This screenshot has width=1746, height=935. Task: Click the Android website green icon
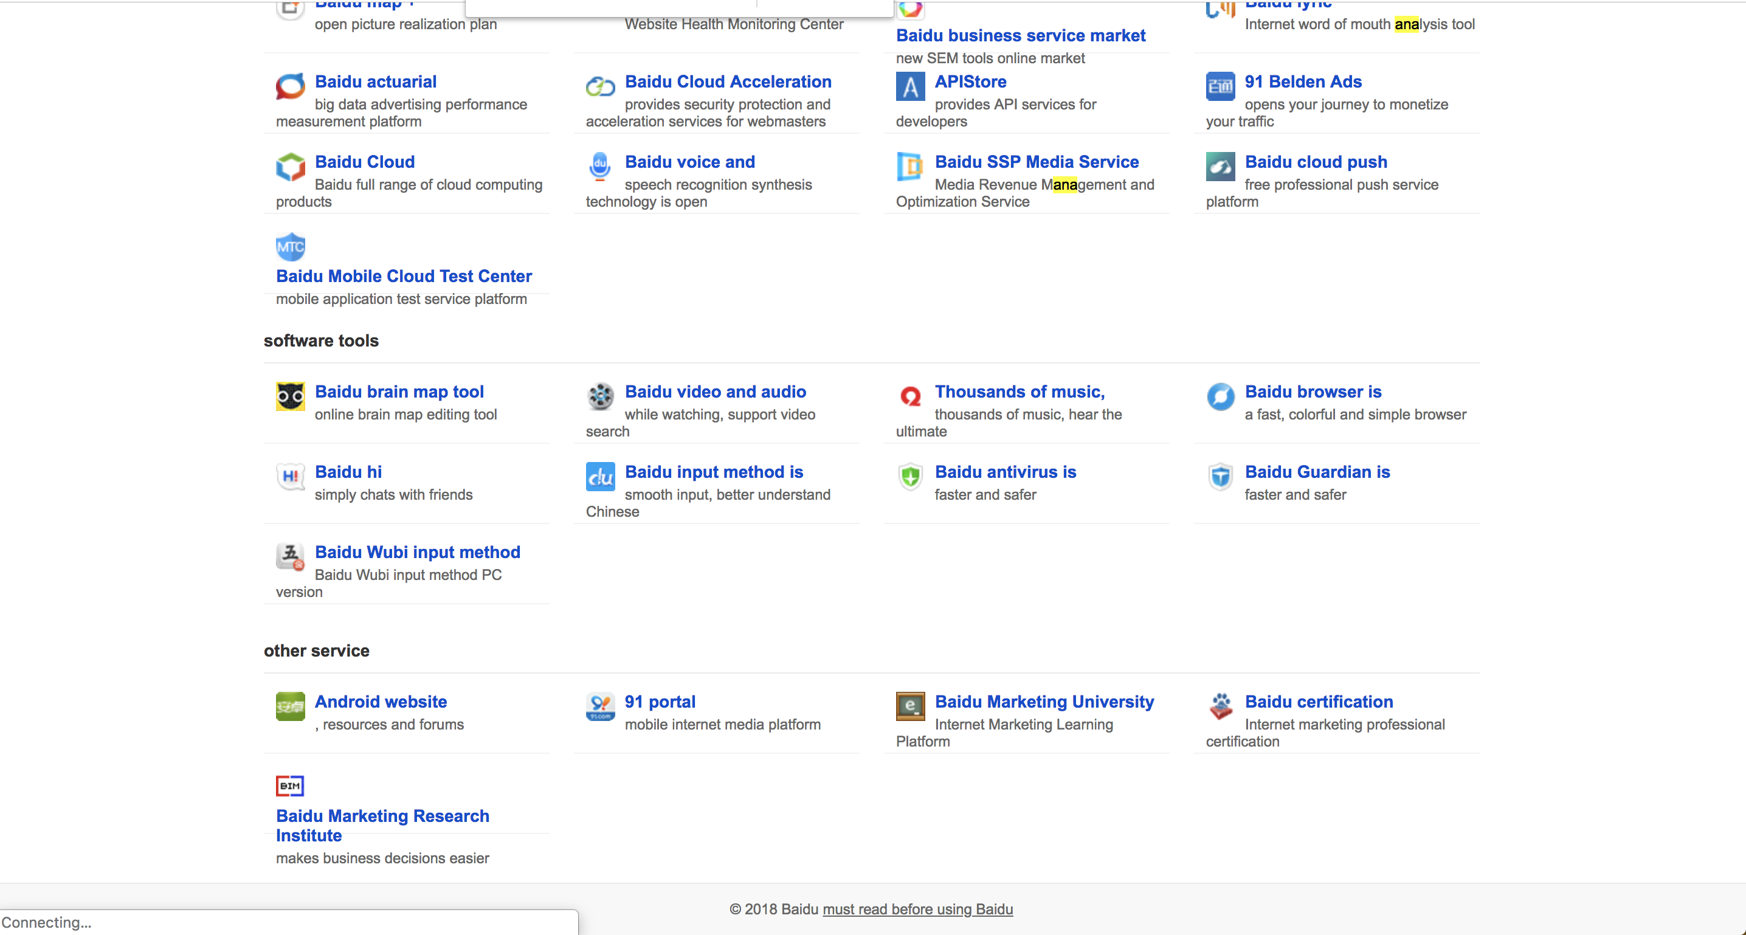coord(290,706)
